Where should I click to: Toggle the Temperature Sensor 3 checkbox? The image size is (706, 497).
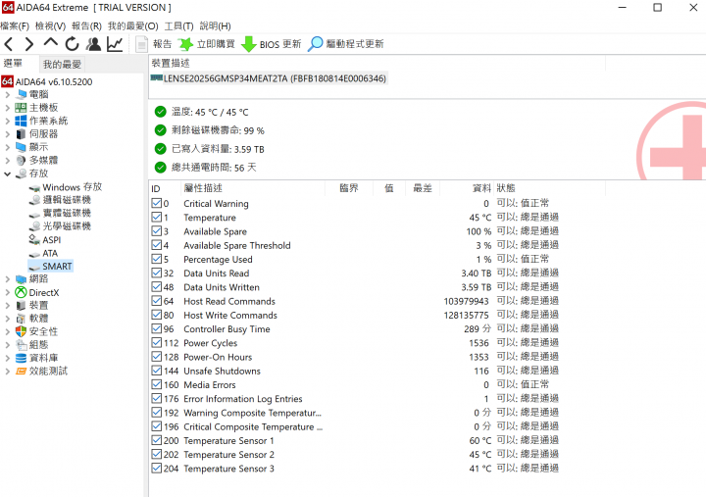[x=157, y=469]
